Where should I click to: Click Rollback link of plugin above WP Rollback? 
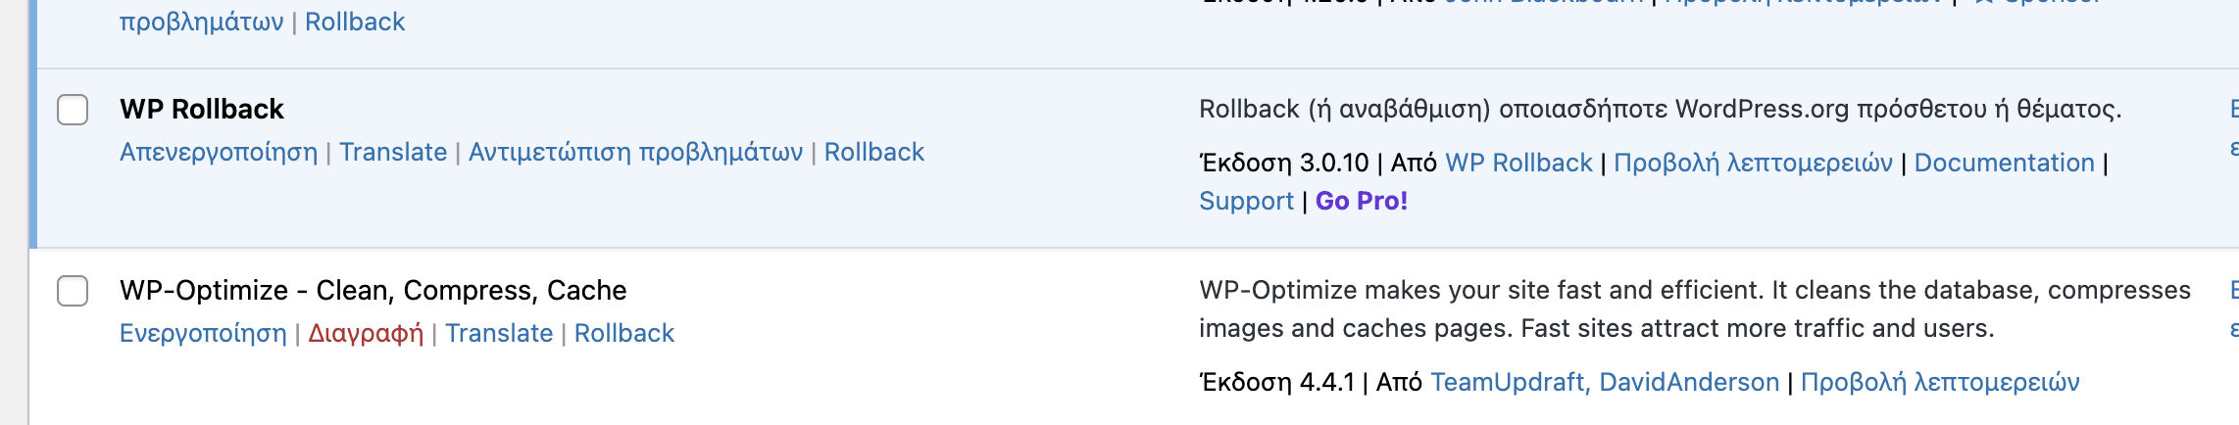pyautogui.click(x=355, y=22)
